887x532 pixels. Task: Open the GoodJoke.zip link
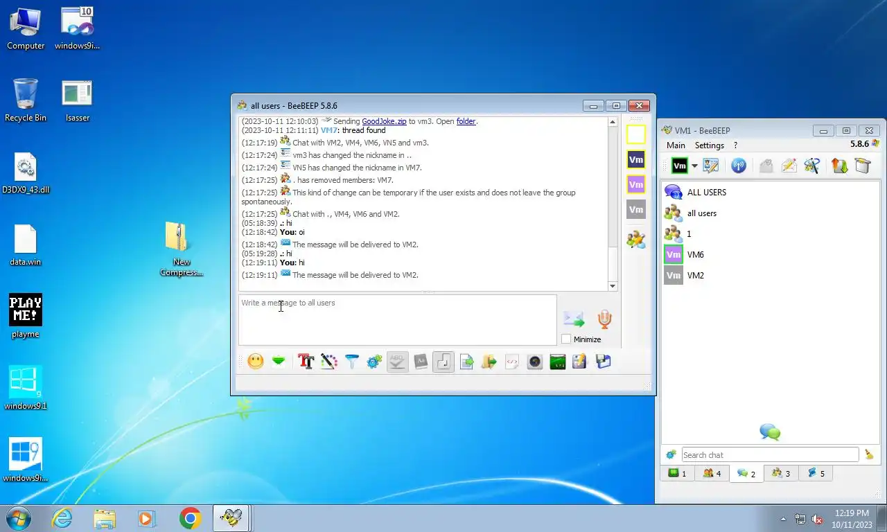coord(384,121)
